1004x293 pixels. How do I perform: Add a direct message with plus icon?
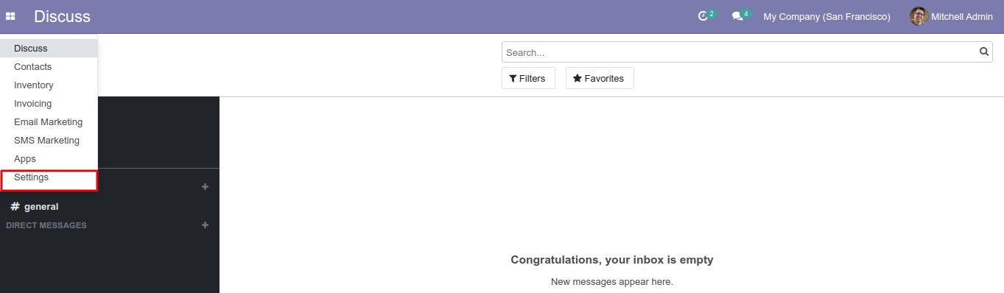coord(205,225)
